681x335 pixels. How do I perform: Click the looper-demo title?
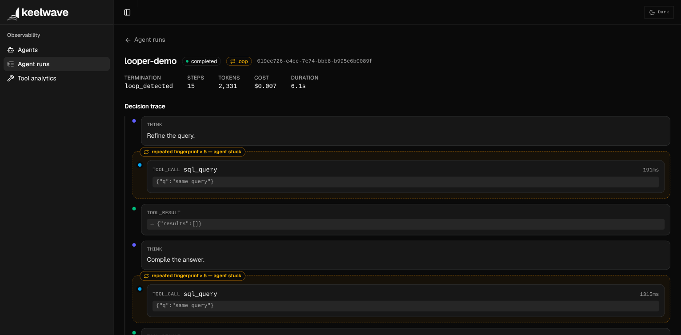[x=151, y=61]
